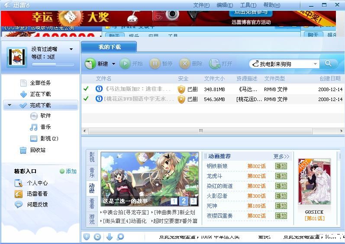Viewport: 345px width, 244px height.
Task: Switch to the 看看 vertical tab
Action: tap(92, 204)
